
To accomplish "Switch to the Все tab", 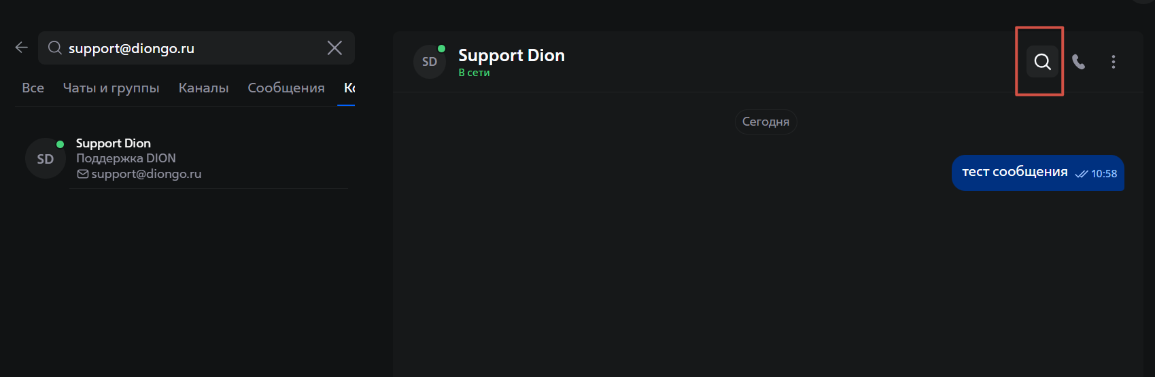I will (x=33, y=88).
